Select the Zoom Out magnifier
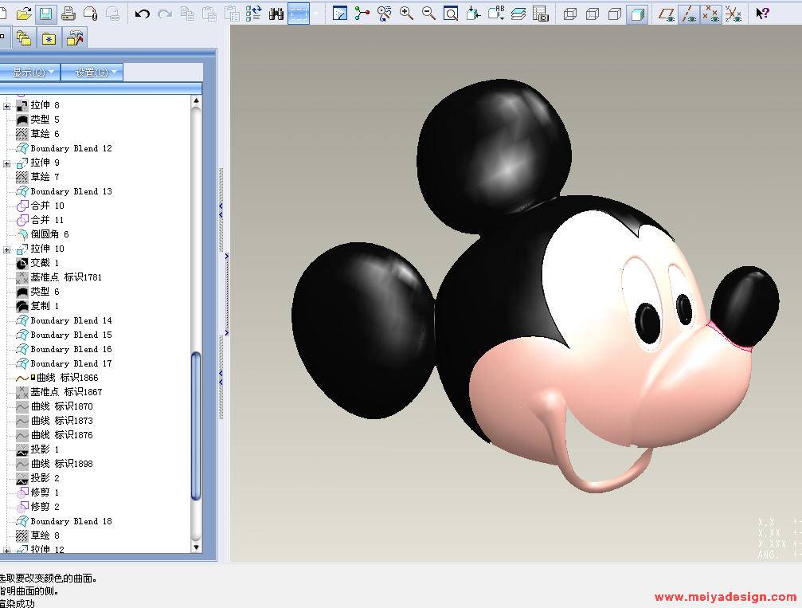Viewport: 802px width, 608px height. click(x=428, y=14)
